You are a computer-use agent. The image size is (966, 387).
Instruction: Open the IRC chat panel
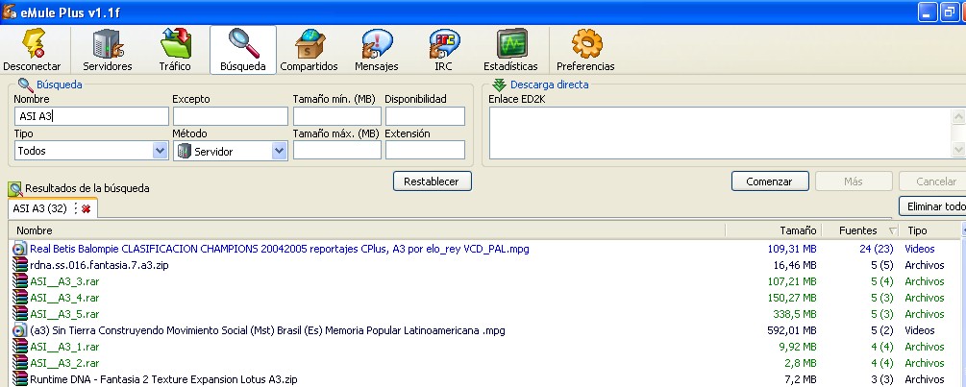coord(443,50)
